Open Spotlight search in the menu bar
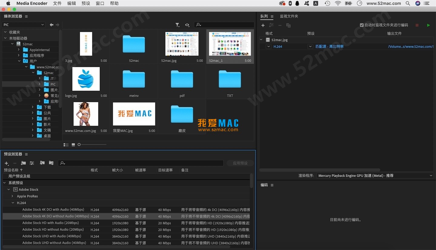The height and width of the screenshot is (250, 436). (x=408, y=3)
